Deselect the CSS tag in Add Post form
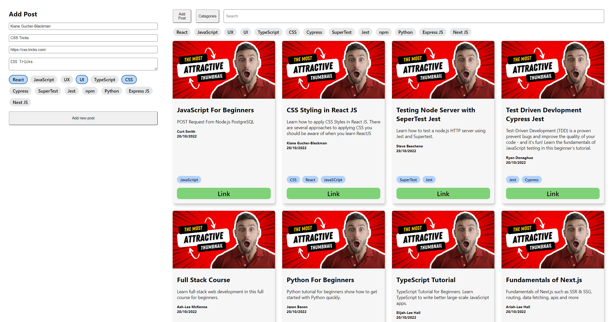Viewport: 612px width, 322px height. coord(129,79)
